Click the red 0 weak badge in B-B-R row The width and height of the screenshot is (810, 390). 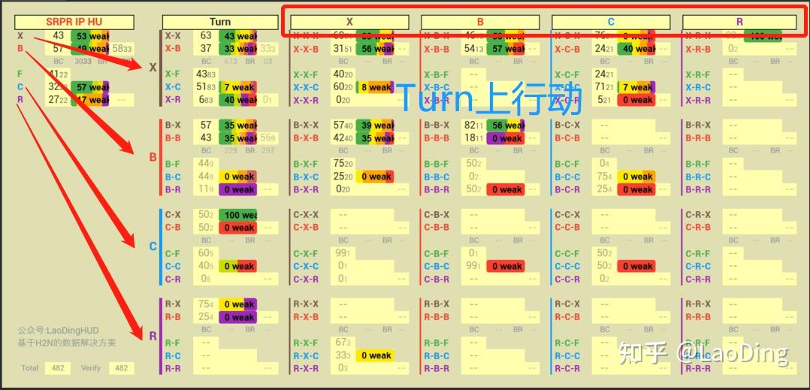pyautogui.click(x=506, y=189)
